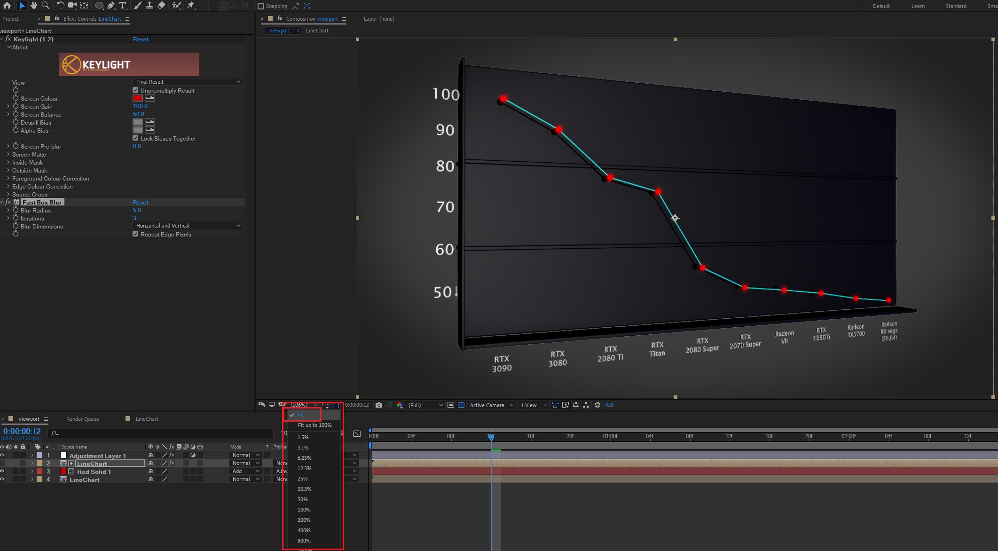Click the Reset Exposure icon
998x551 pixels.
pos(597,405)
